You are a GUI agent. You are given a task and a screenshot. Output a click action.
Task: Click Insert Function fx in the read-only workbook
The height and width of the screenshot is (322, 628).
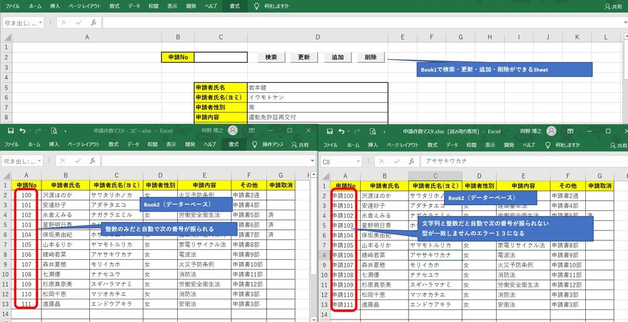pos(411,161)
